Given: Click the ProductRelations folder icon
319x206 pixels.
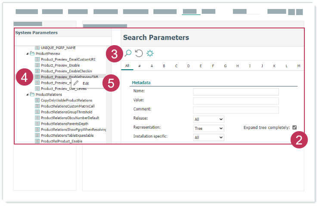Looking at the screenshot, I should pos(32,94).
